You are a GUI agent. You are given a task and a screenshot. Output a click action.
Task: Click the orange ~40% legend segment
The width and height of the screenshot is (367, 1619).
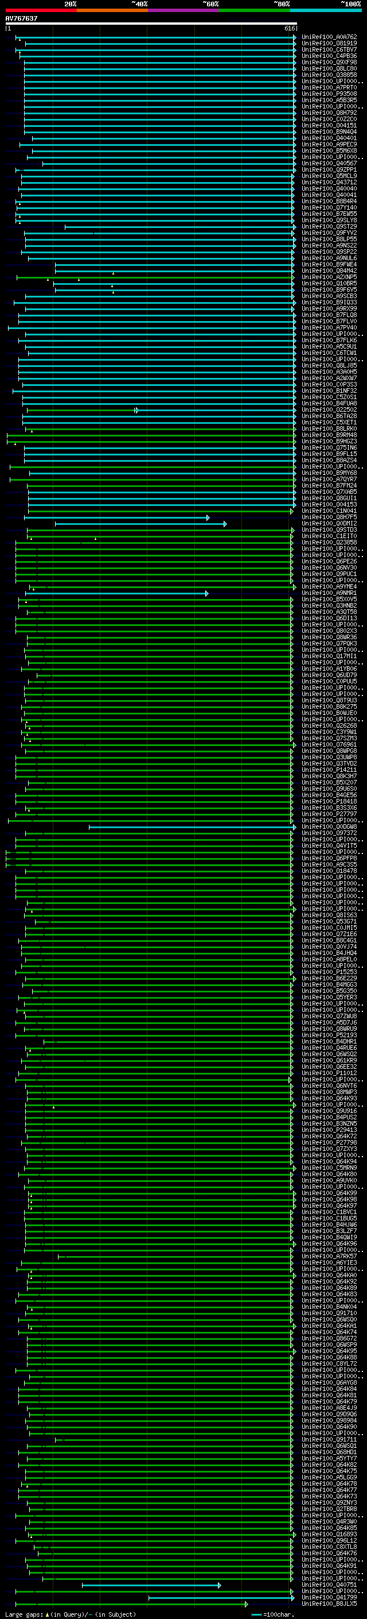(112, 10)
